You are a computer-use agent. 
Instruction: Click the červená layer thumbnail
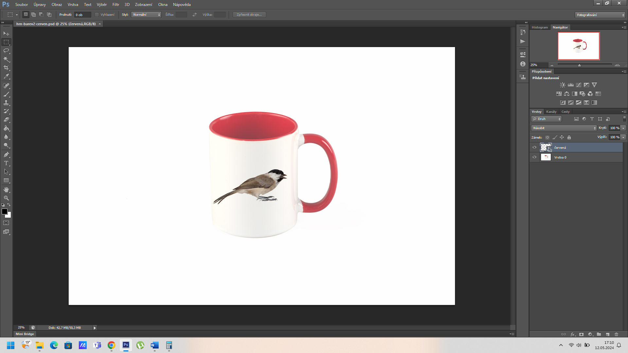point(546,147)
